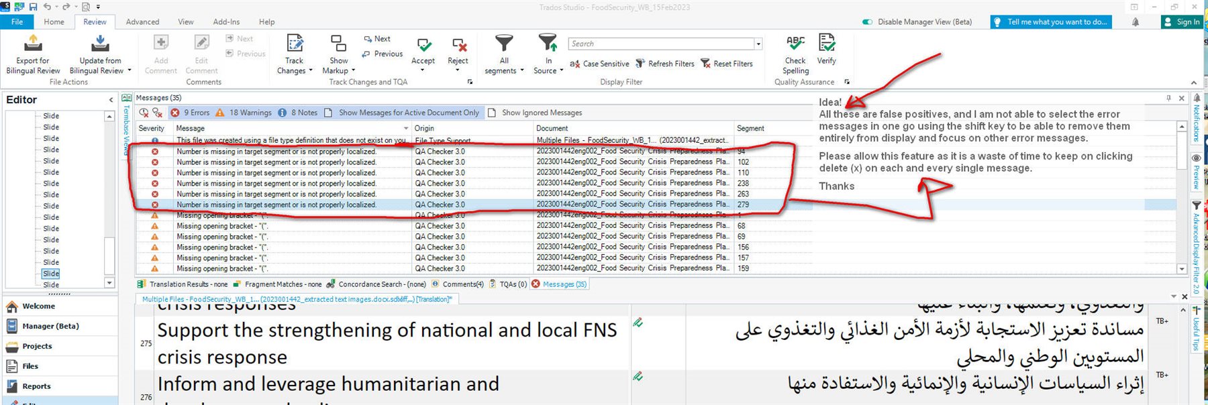The height and width of the screenshot is (405, 1208).
Task: Open the In Source dropdown arrow
Action: coord(562,70)
